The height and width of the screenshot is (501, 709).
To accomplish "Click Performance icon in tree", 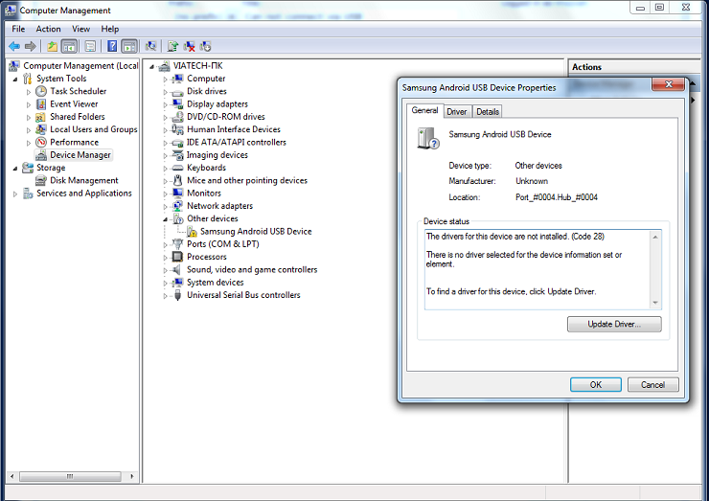I will [41, 142].
